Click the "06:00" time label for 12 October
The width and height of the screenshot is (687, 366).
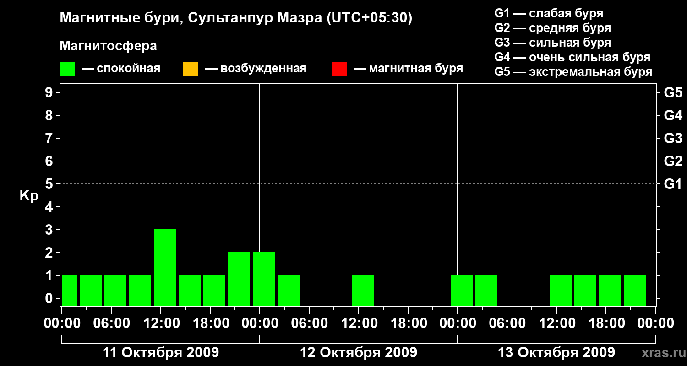pyautogui.click(x=309, y=323)
